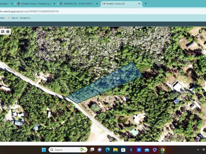Open the Mail app from the taskbar
The image size is (206, 154).
click(x=147, y=150)
